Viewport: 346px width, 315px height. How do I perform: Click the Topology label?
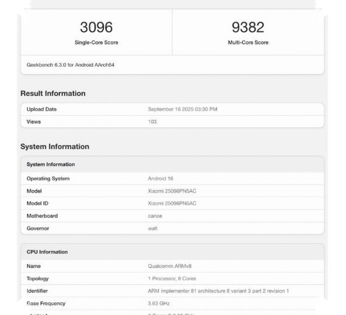click(x=38, y=279)
